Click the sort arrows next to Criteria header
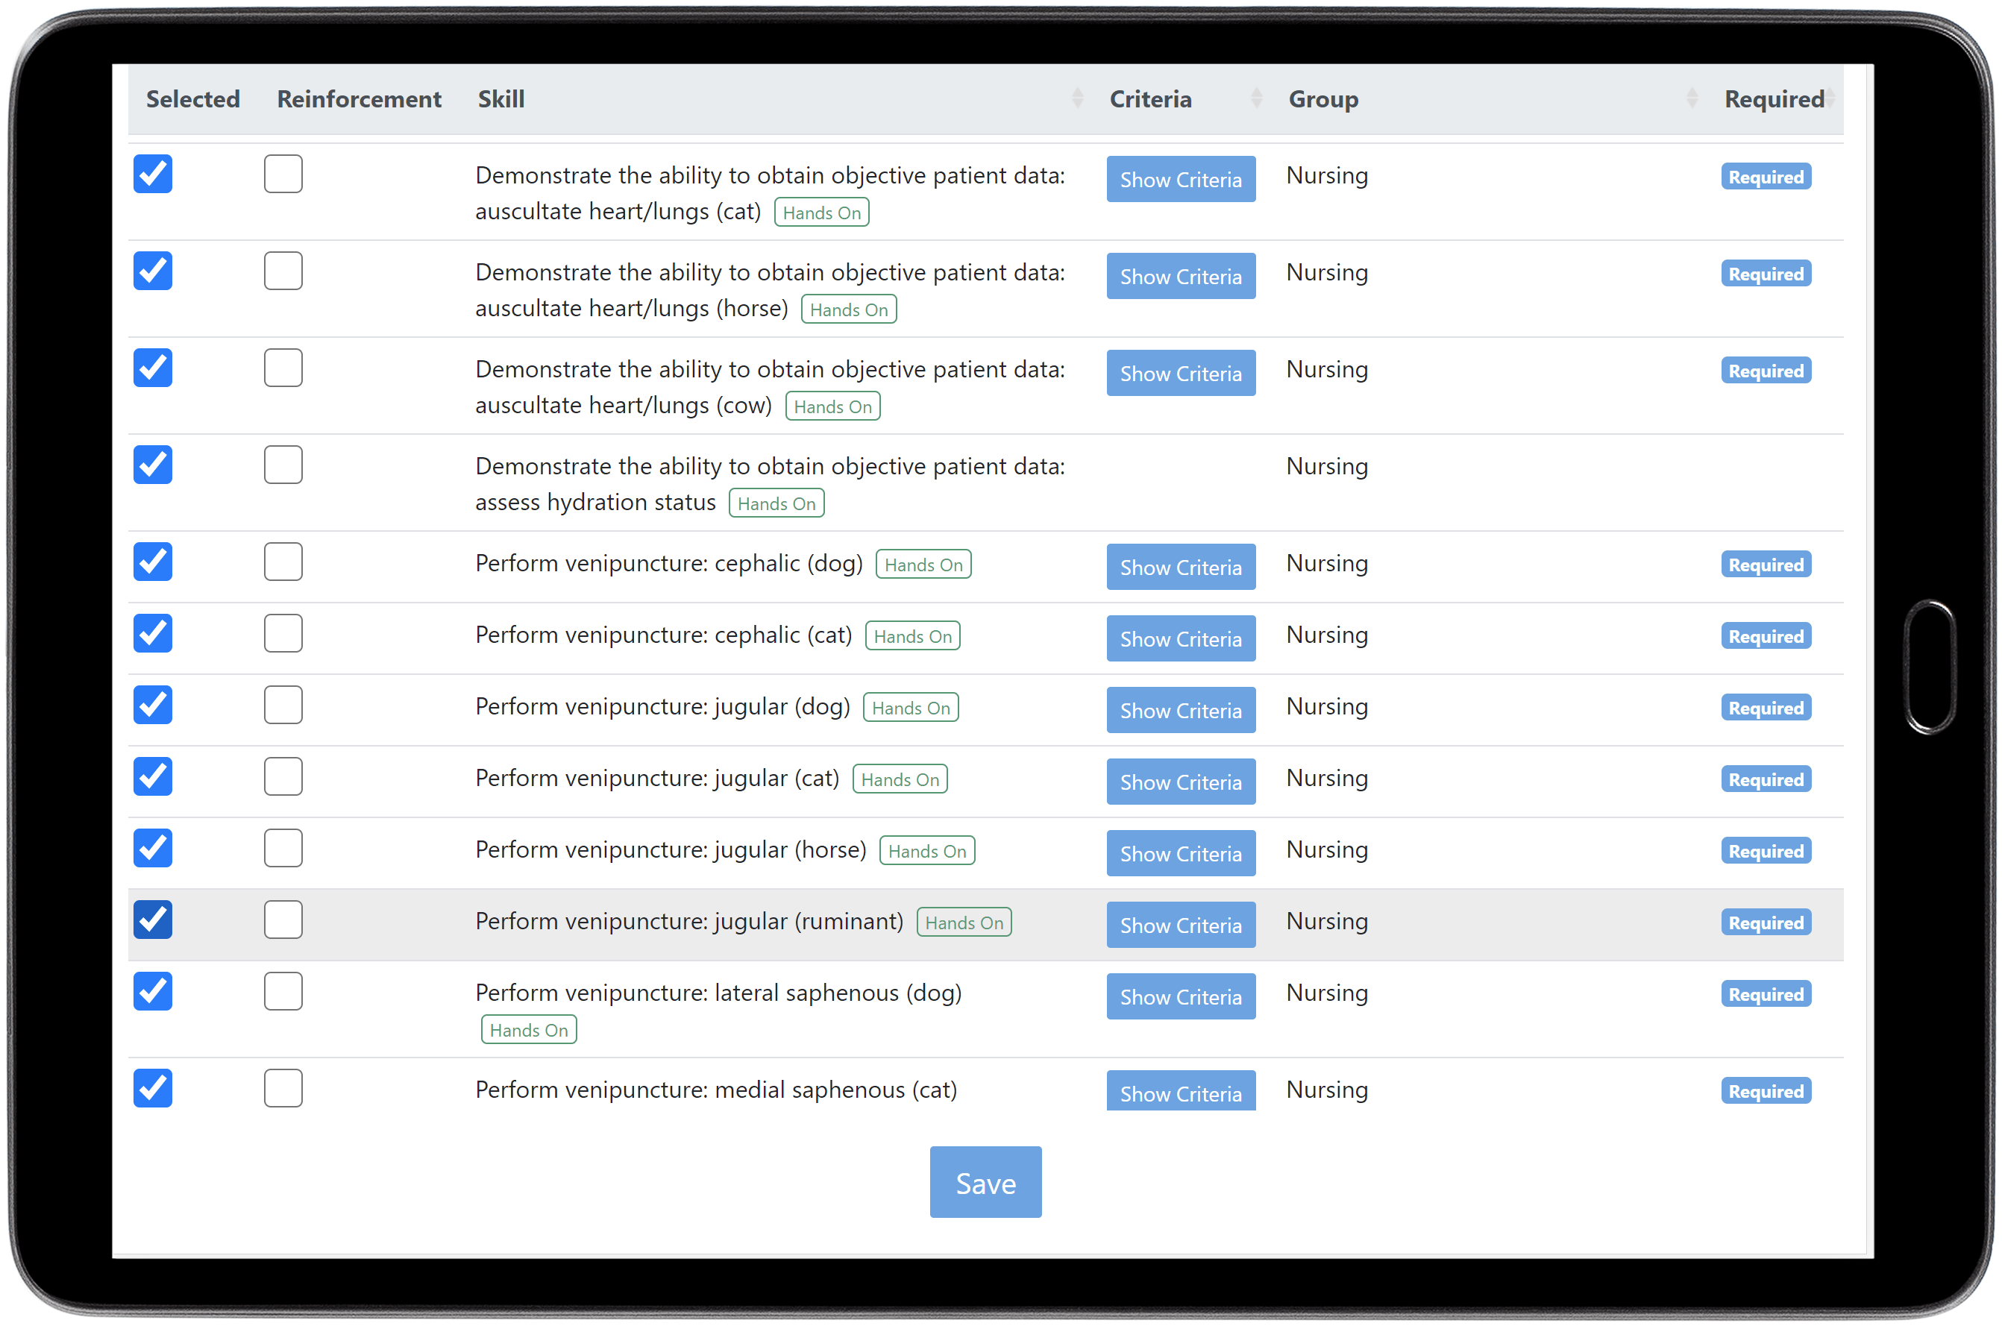Image resolution: width=2002 pixels, height=1326 pixels. pyautogui.click(x=1255, y=98)
